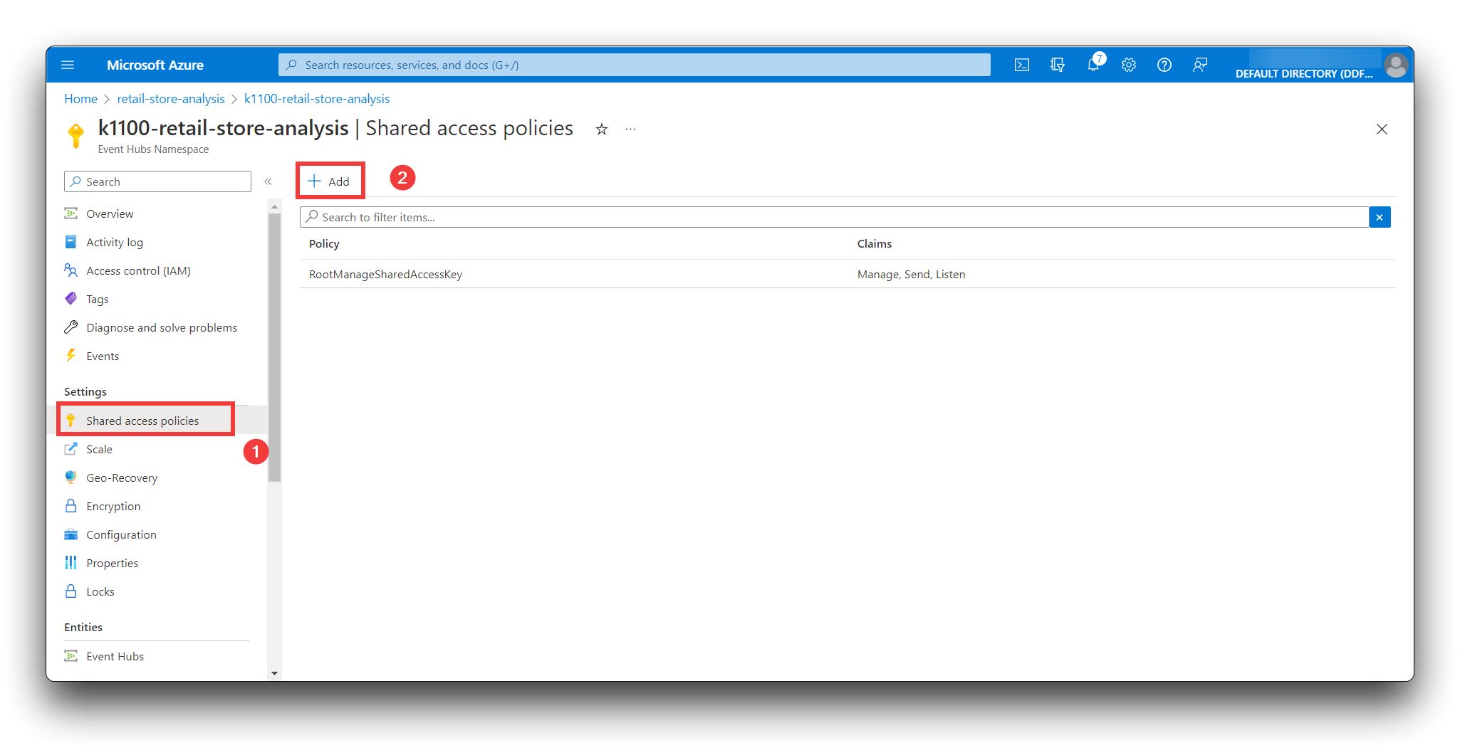Viewport: 1460px width, 750px height.
Task: Open the more options ellipsis next to title
Action: pos(630,129)
